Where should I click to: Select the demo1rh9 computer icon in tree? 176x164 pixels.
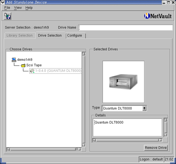(14, 60)
